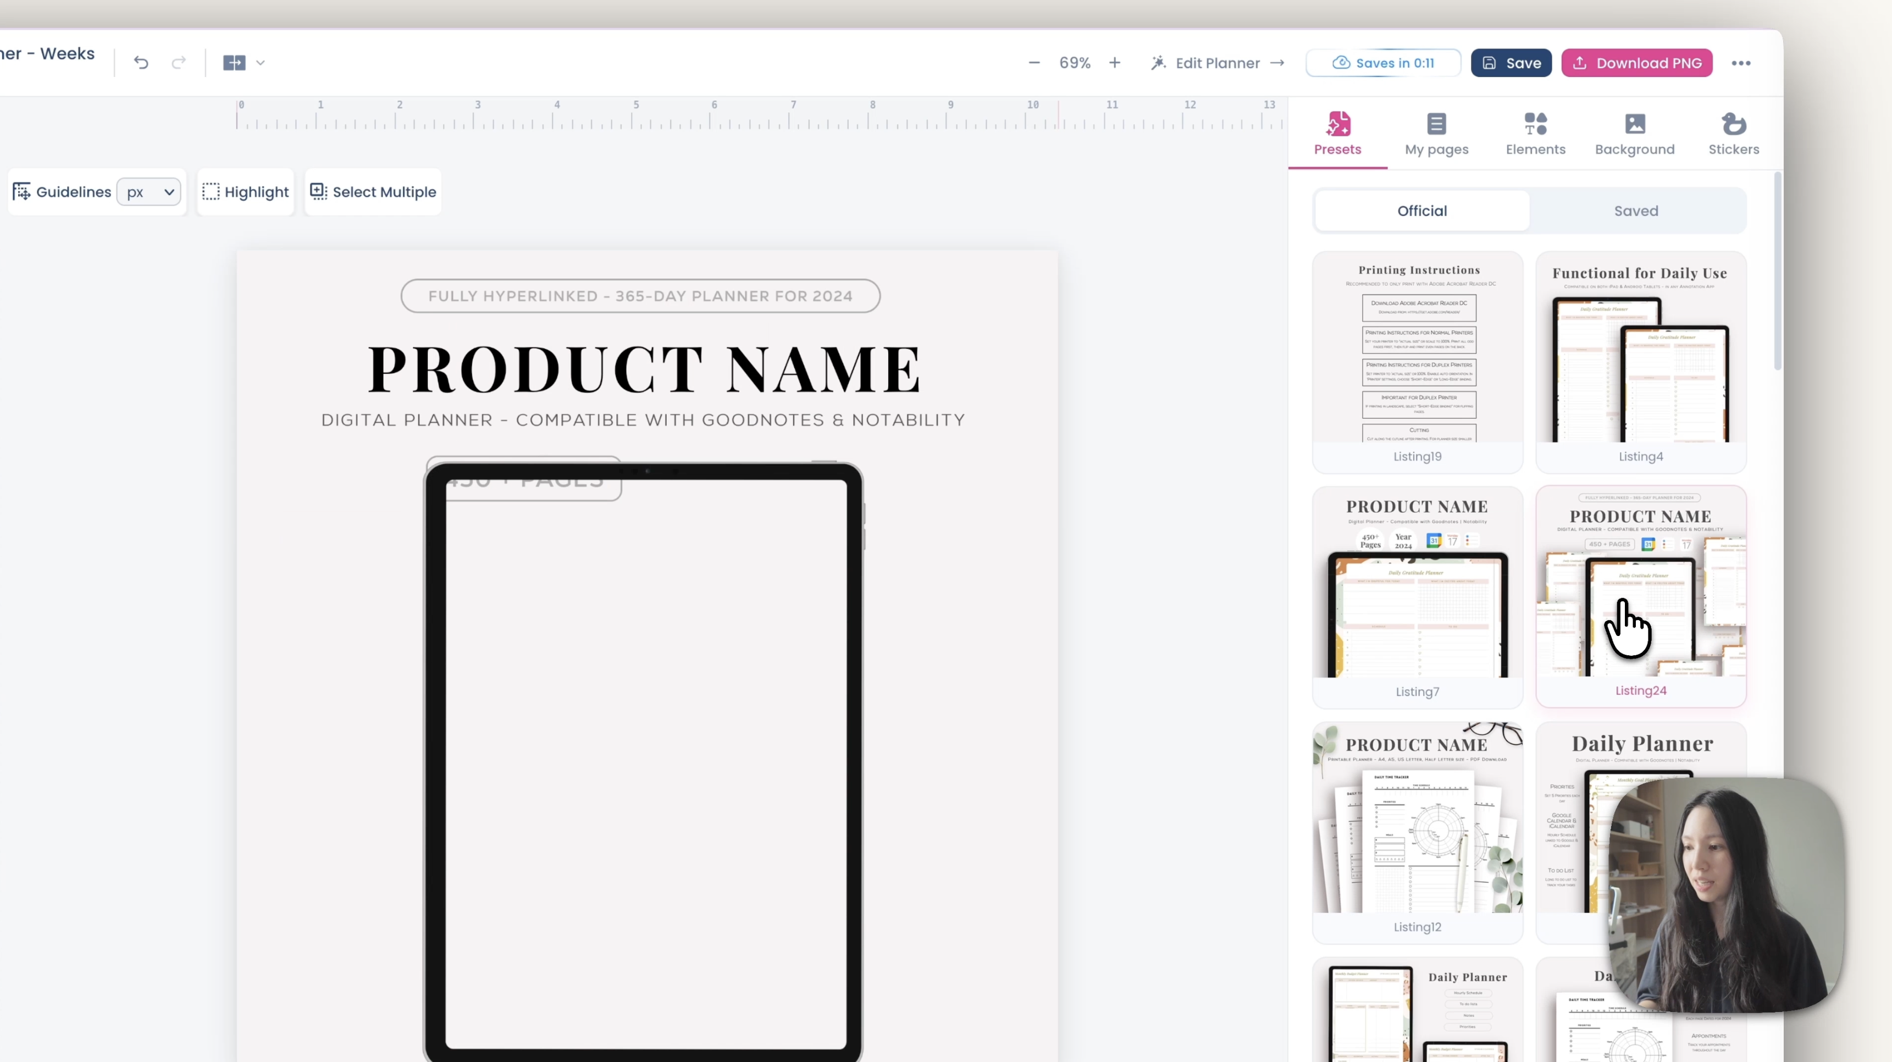Open the px units dropdown
The image size is (1892, 1062).
(x=149, y=192)
